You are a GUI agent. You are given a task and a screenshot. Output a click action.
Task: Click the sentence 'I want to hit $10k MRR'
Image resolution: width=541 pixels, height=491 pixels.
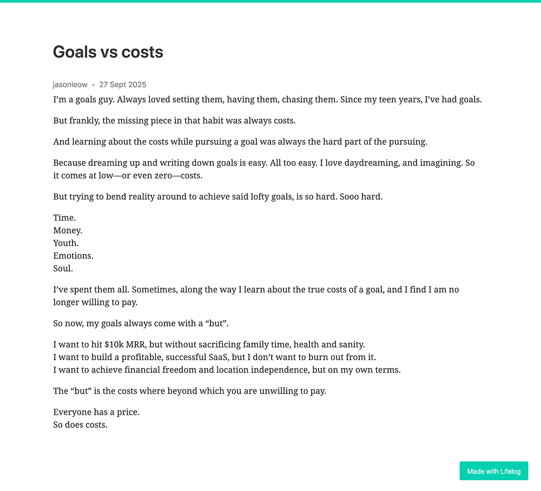point(209,344)
